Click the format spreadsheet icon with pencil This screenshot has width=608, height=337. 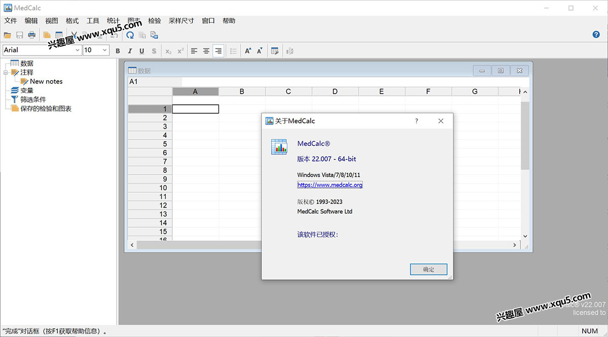tap(275, 51)
